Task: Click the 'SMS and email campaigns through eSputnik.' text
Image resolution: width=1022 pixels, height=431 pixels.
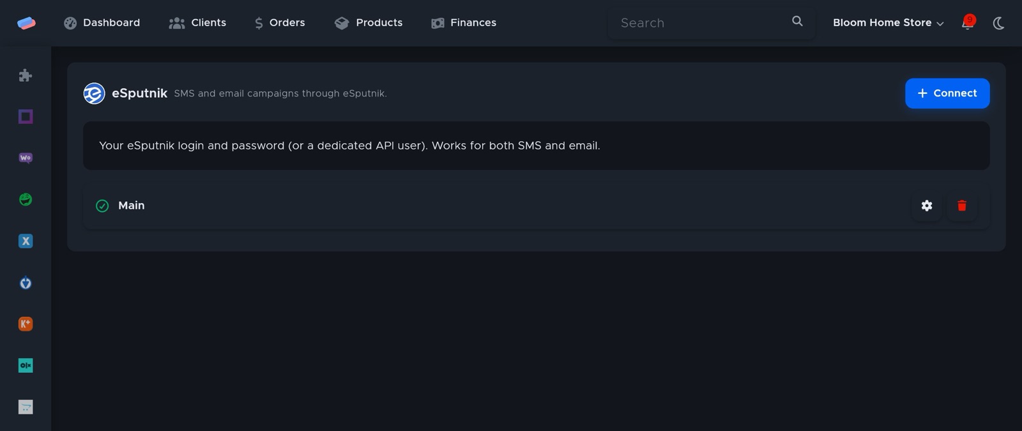Action: pyautogui.click(x=280, y=93)
